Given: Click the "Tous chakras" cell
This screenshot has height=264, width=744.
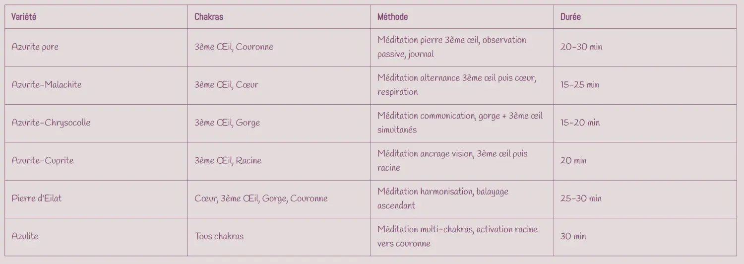Looking at the screenshot, I should point(219,236).
